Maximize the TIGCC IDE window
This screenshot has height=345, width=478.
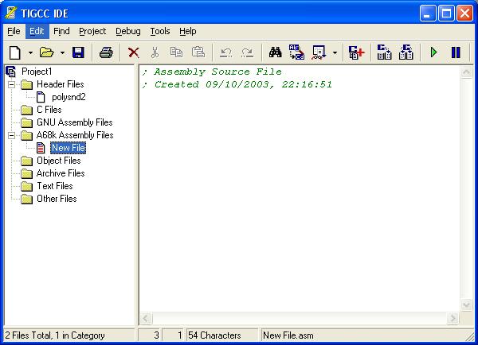tap(446, 14)
